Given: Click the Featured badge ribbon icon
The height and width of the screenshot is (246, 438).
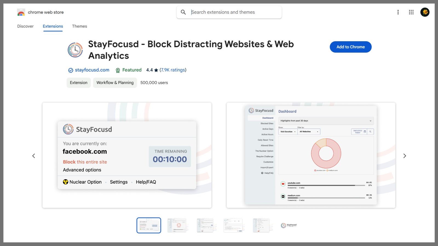Looking at the screenshot, I should [x=118, y=70].
